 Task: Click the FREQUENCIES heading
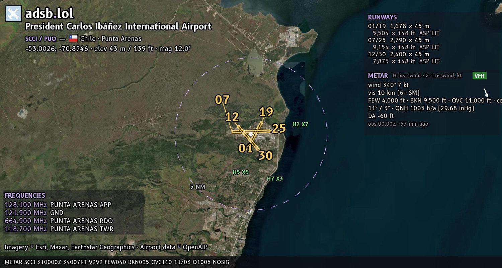pos(25,196)
